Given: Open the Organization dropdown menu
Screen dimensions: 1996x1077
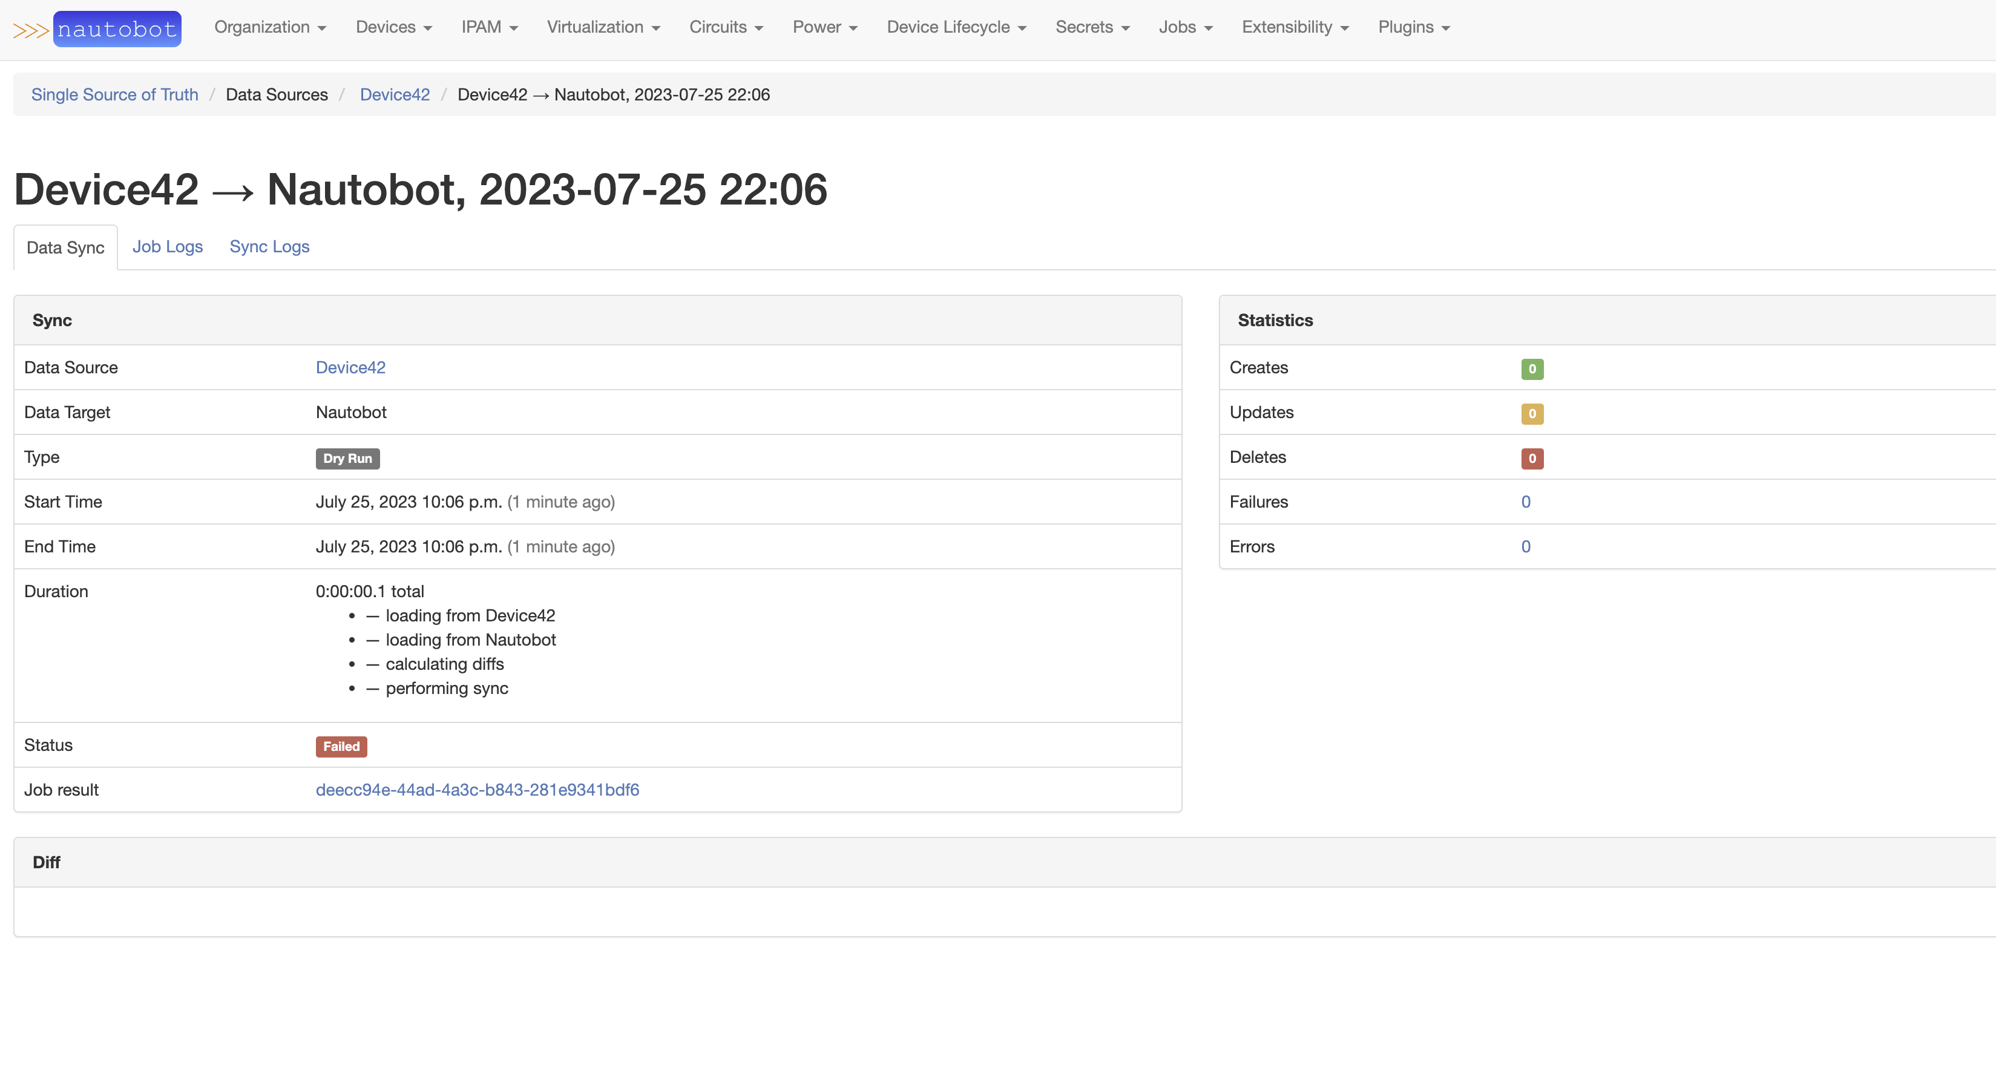Looking at the screenshot, I should point(270,27).
